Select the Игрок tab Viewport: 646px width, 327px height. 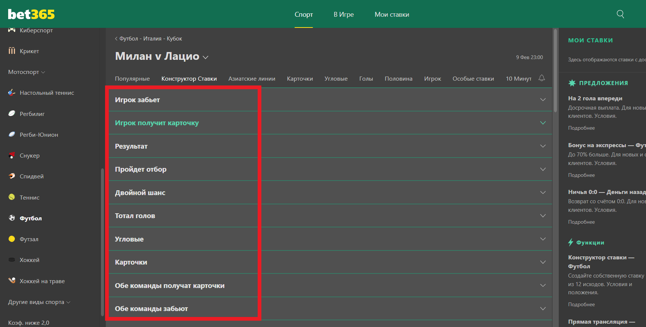[x=433, y=78]
